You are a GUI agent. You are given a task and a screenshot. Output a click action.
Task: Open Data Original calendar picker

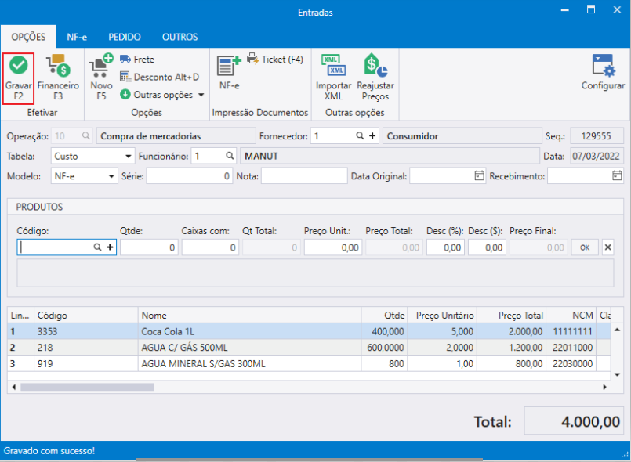479,175
